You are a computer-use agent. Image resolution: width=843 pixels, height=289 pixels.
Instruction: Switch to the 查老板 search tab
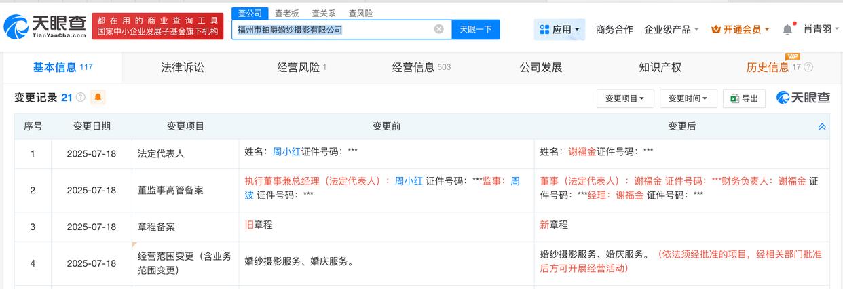[287, 13]
